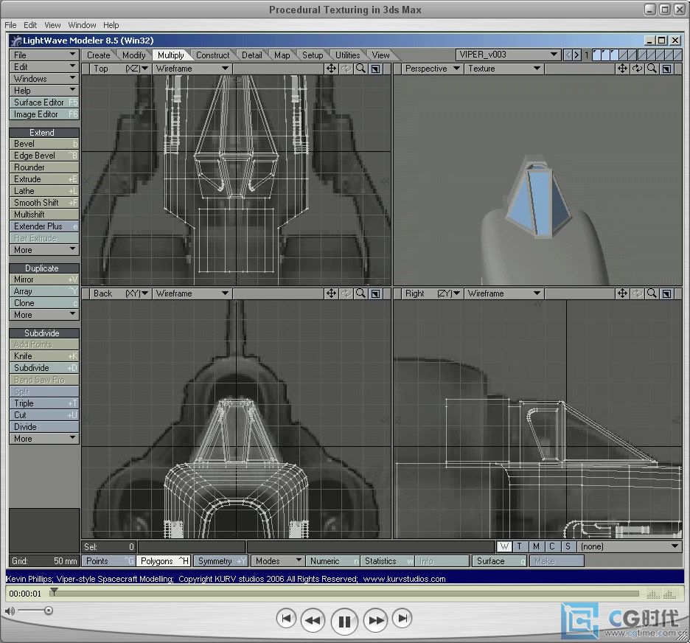Rewind the video
The height and width of the screenshot is (643, 690).
(313, 621)
